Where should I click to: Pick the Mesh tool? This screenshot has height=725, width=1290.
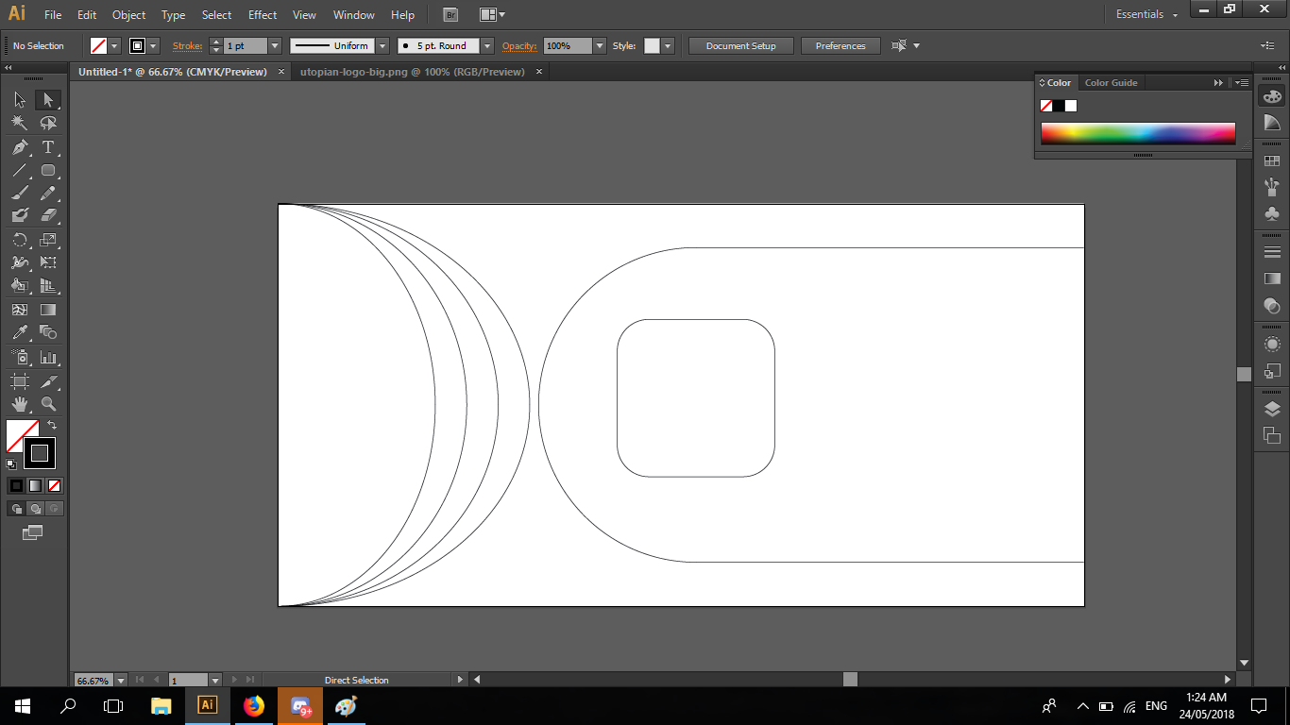coord(20,310)
